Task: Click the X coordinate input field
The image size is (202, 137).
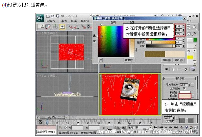Action: click(77, 128)
